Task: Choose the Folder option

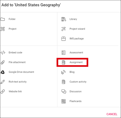Action: [x=12, y=19]
